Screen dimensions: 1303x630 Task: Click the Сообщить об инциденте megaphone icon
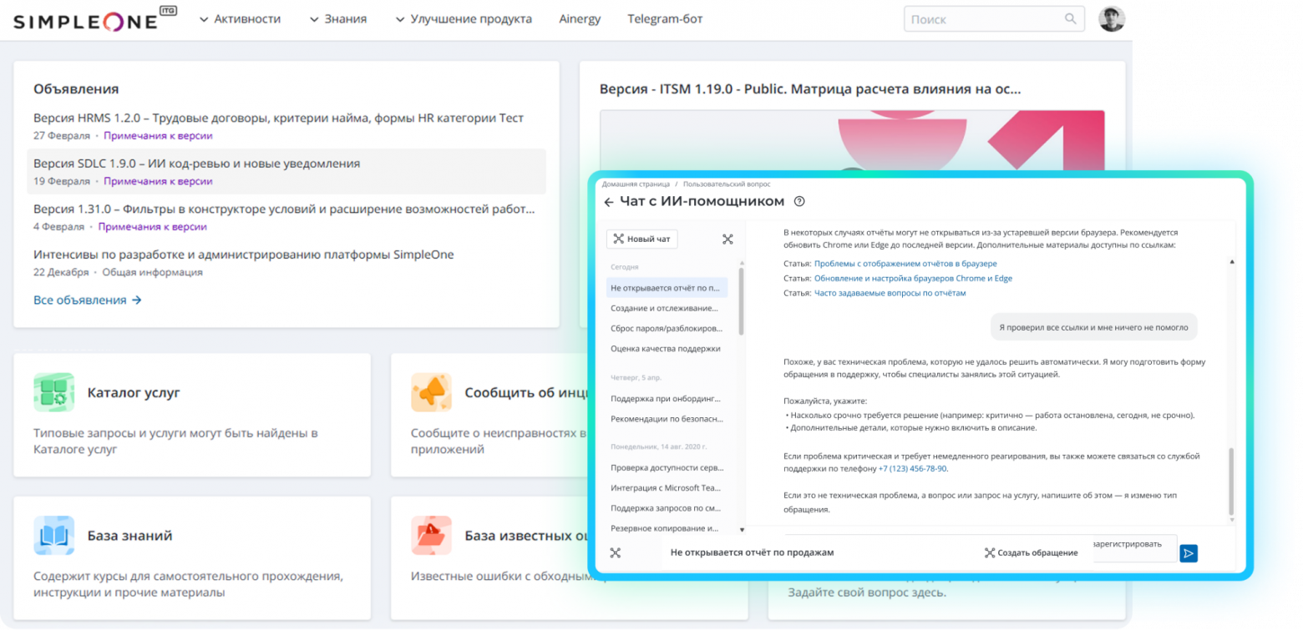tap(431, 393)
